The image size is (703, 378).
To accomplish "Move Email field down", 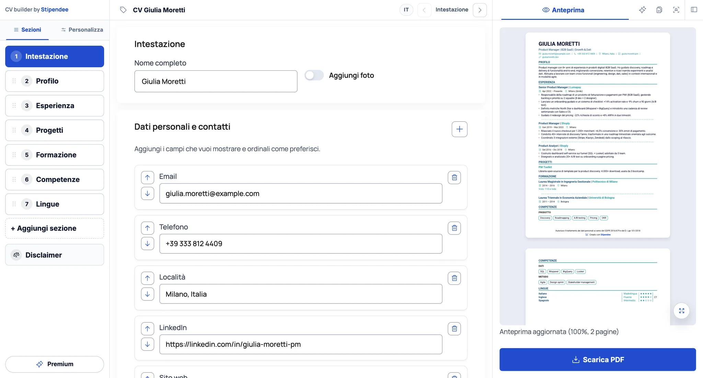I will (147, 194).
